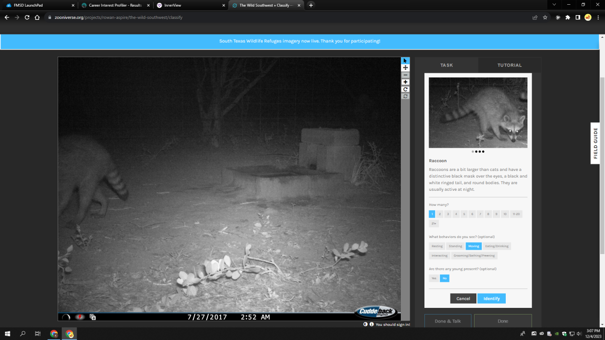Open a new browser tab
The image size is (605, 340).
[311, 5]
